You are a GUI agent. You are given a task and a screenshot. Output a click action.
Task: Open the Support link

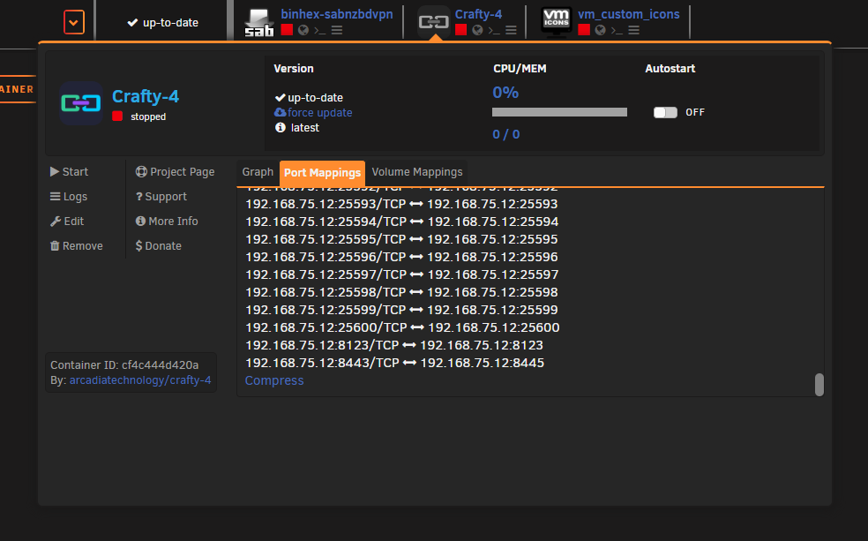(x=161, y=197)
